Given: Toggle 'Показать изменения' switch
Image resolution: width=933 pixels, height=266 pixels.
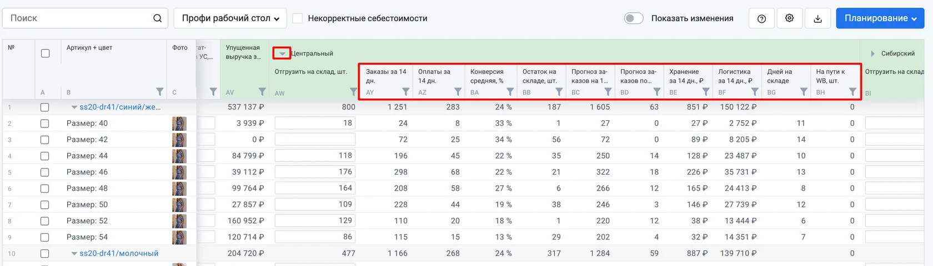Looking at the screenshot, I should click(x=634, y=18).
